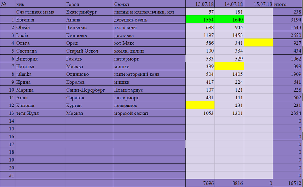The width and height of the screenshot is (303, 187).
Task: Click the green cell with value 1554
Action: (200, 20)
